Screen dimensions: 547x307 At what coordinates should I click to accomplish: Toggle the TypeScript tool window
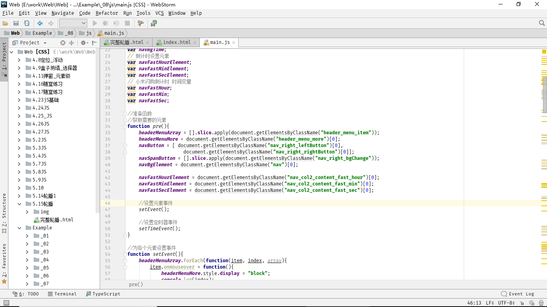[103, 294]
